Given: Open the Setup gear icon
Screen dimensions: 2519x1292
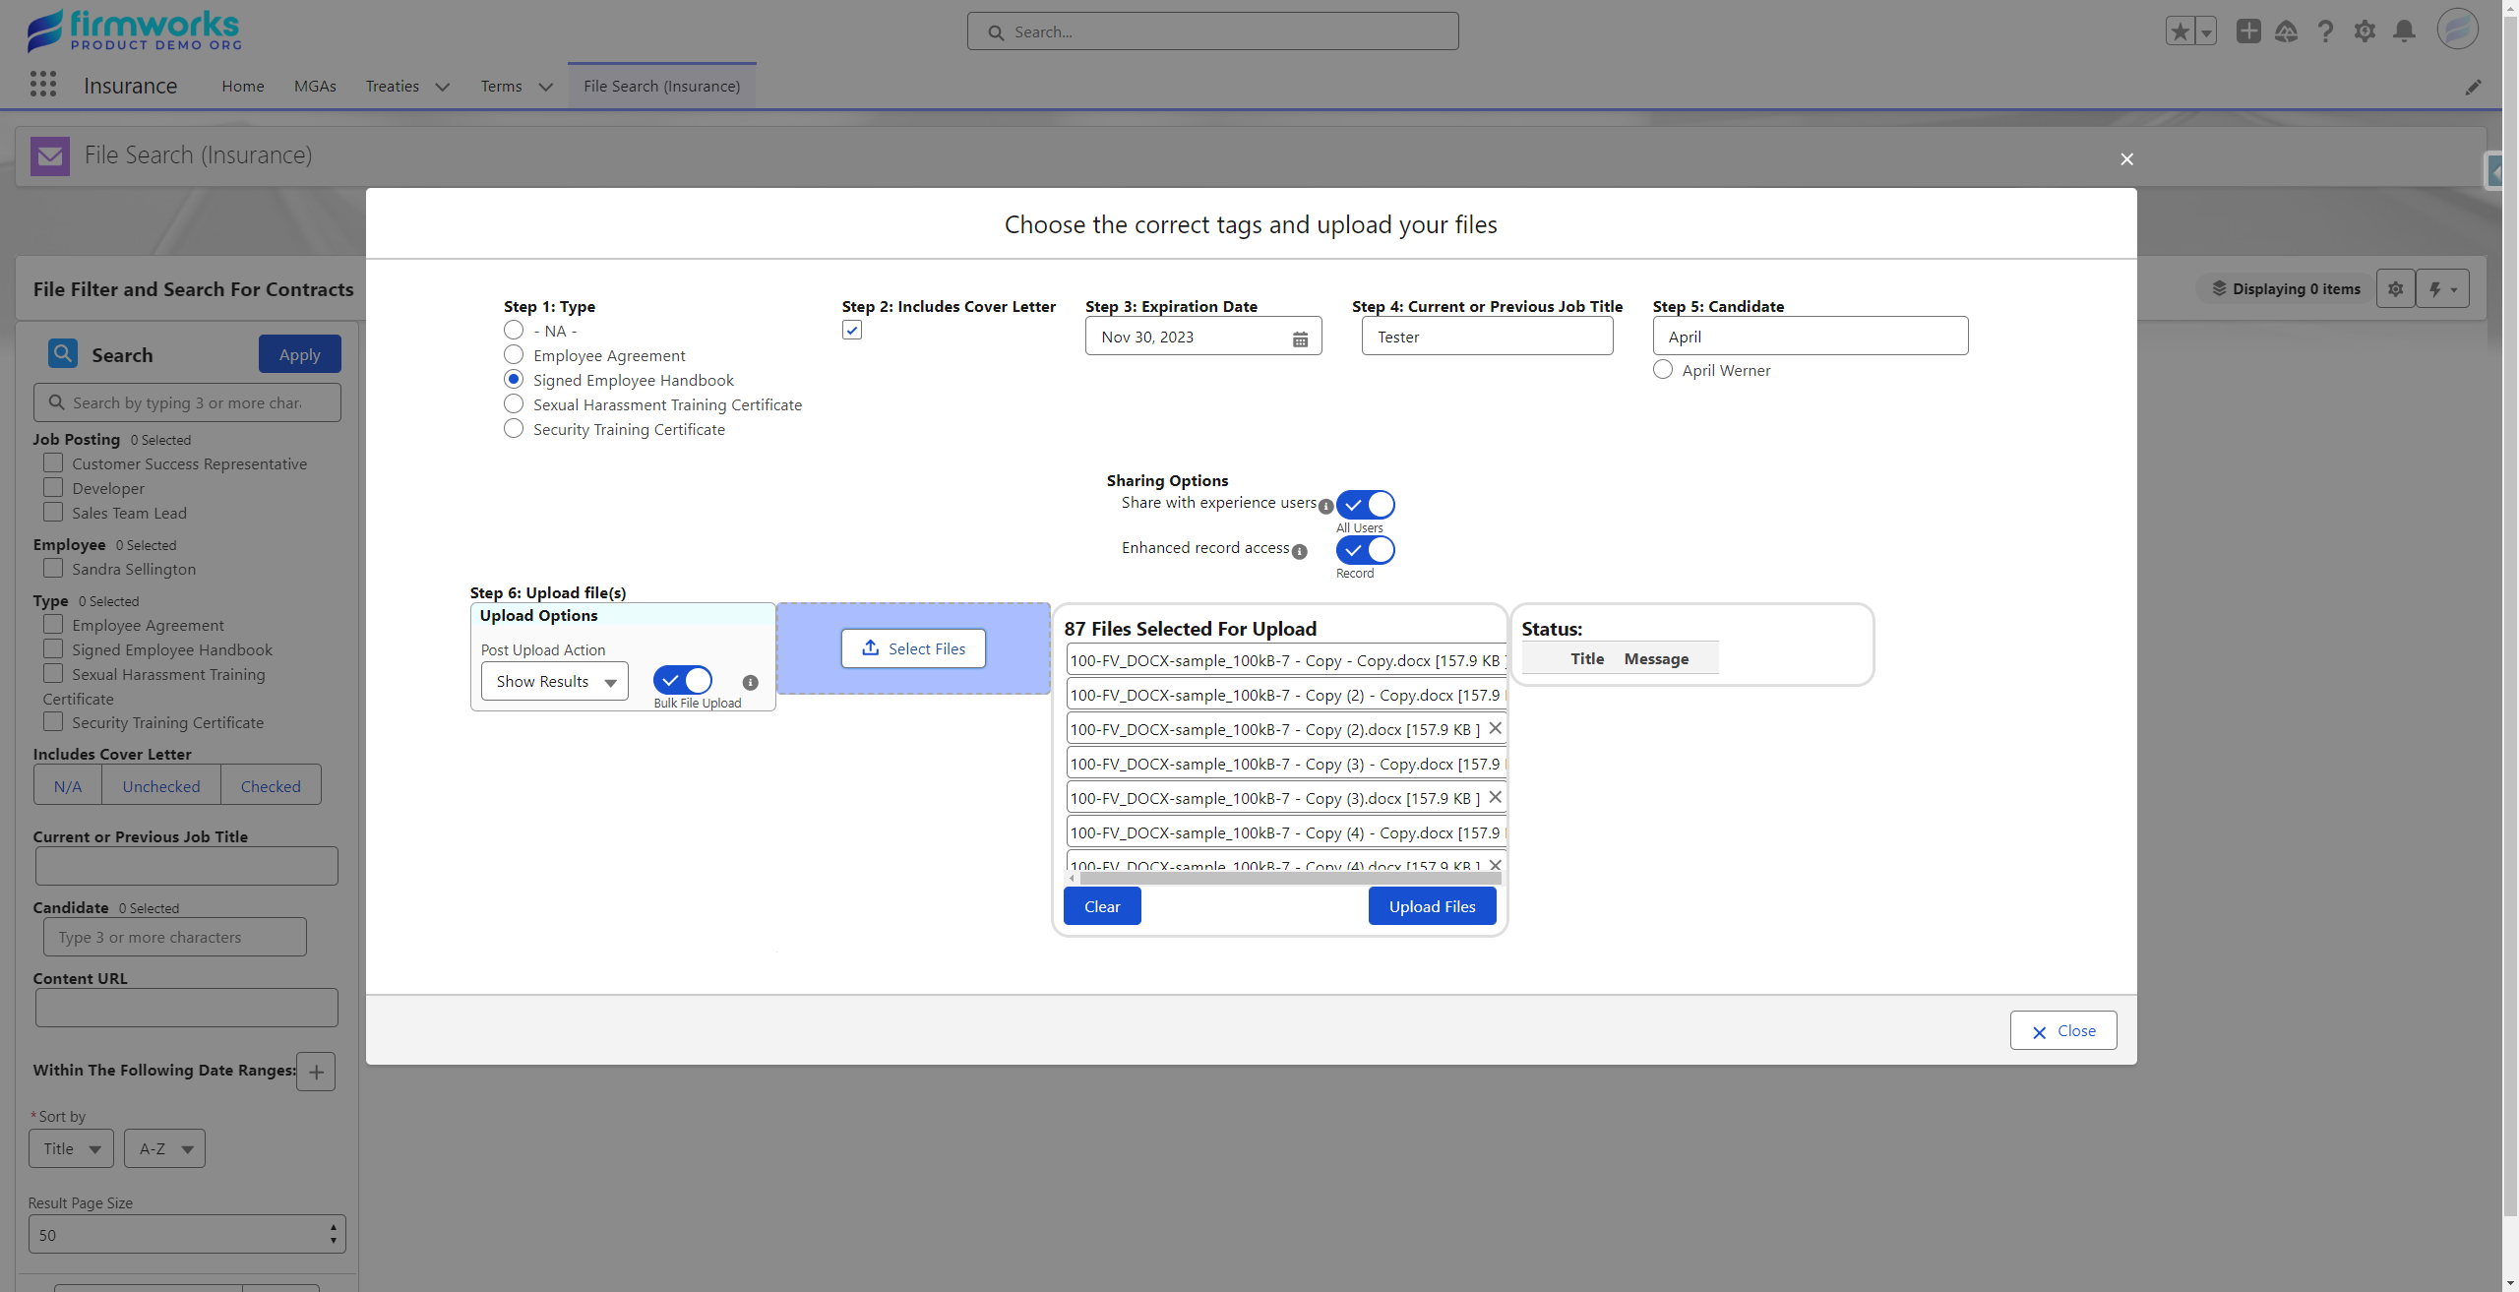Looking at the screenshot, I should pyautogui.click(x=2365, y=31).
